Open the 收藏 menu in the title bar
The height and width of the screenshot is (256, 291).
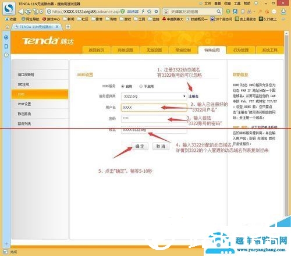point(228,3)
